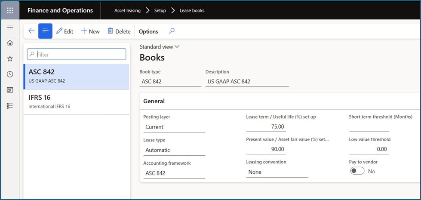Open Recent clock icon in sidebar
Viewport: 421px width, 200px height.
(x=10, y=74)
